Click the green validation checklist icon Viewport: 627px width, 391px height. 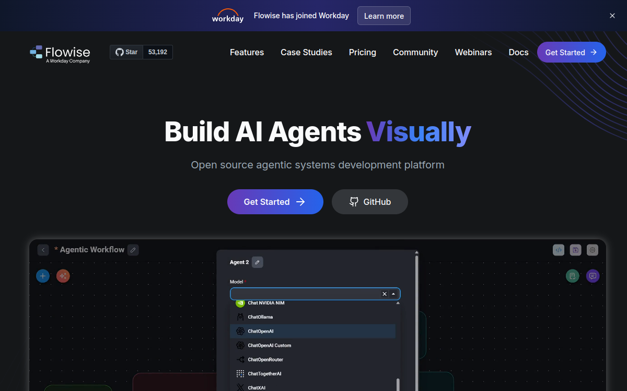coord(573,276)
